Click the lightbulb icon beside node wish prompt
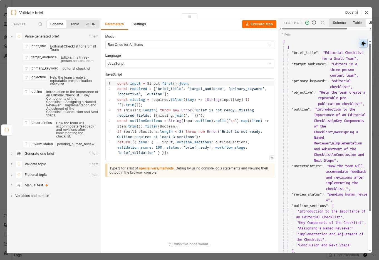 (170, 244)
